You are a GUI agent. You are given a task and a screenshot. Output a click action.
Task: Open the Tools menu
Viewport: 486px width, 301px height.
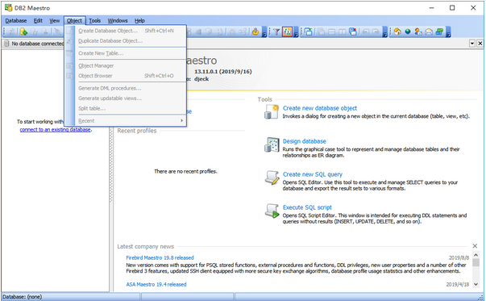[94, 20]
